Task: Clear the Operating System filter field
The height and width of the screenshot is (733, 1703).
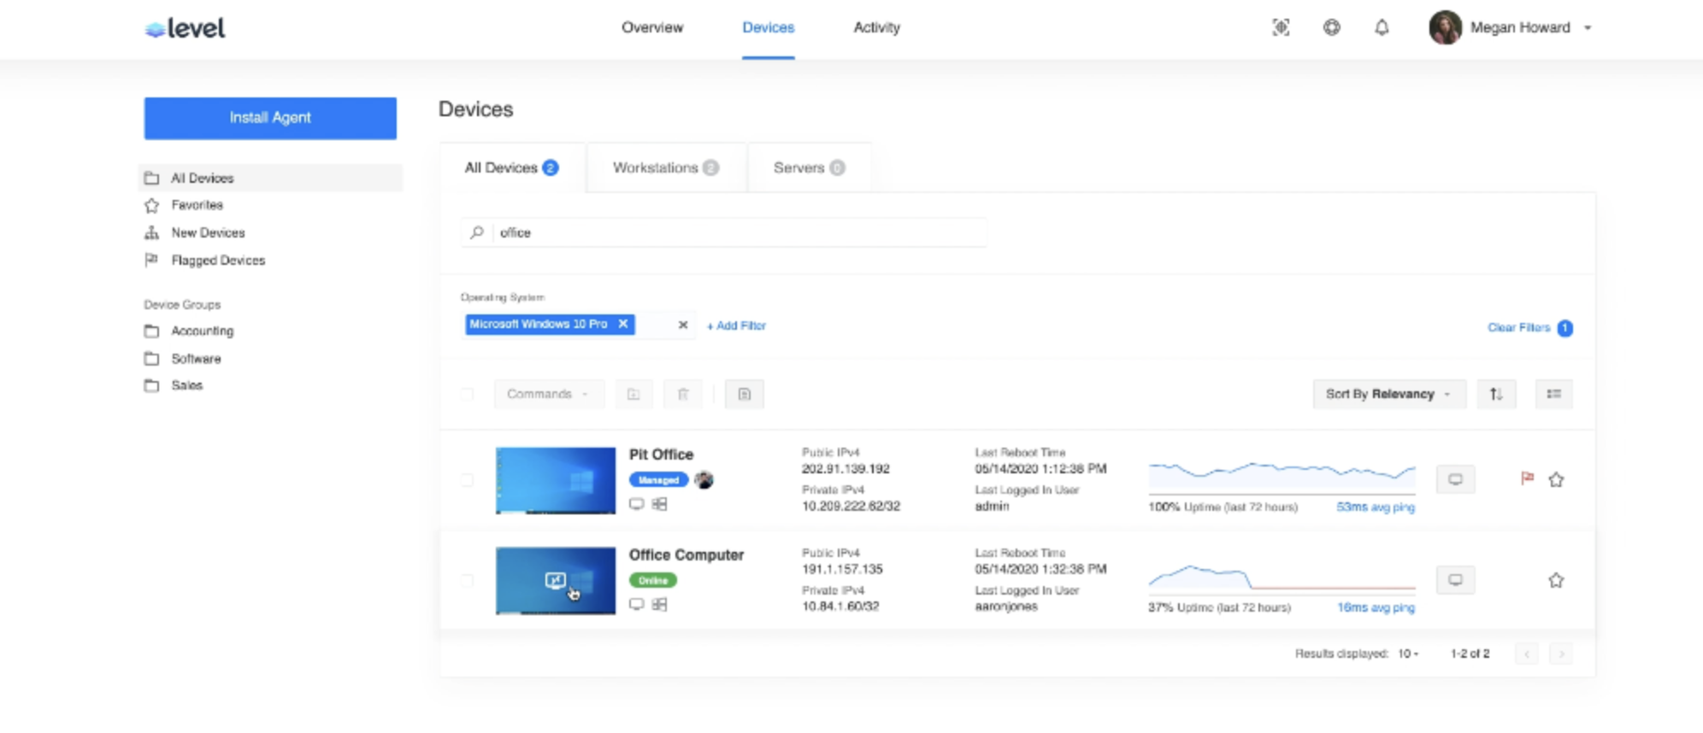Action: (683, 325)
